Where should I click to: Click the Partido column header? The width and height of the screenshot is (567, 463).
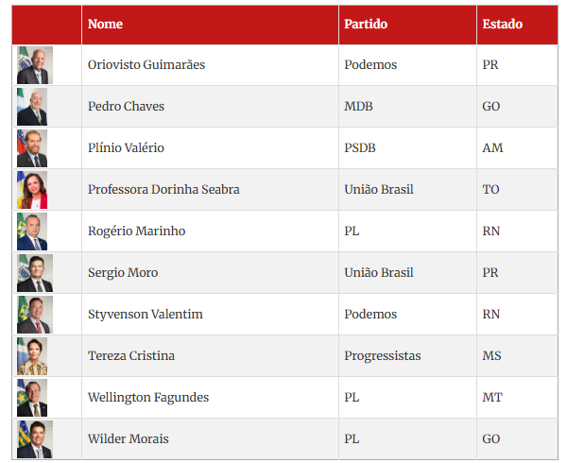point(366,25)
